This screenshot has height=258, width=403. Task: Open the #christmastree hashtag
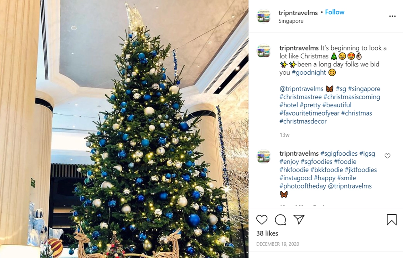[x=300, y=97]
